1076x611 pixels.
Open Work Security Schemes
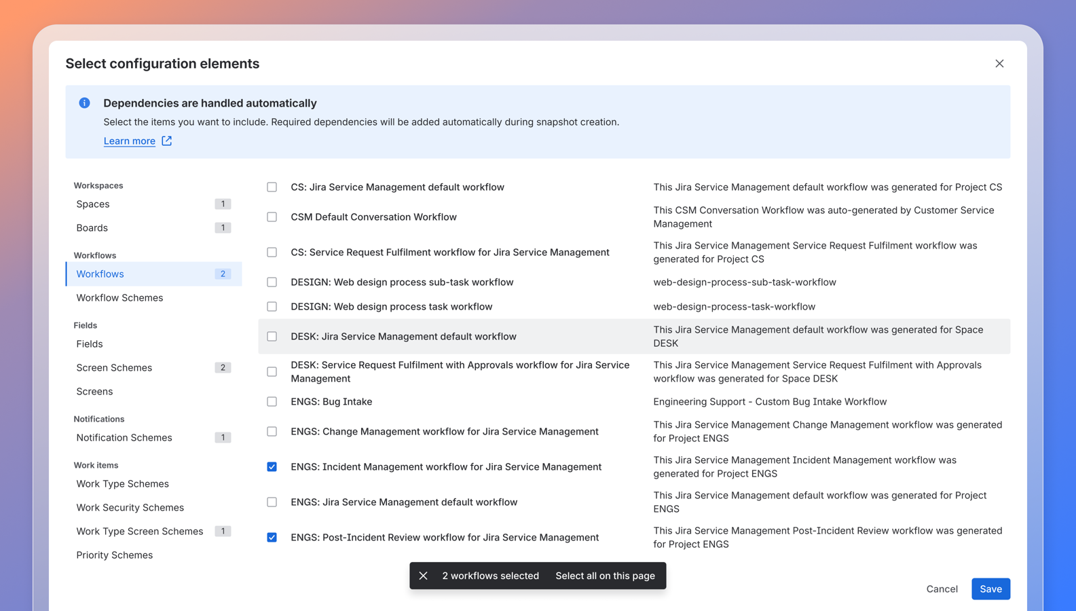coord(153,508)
